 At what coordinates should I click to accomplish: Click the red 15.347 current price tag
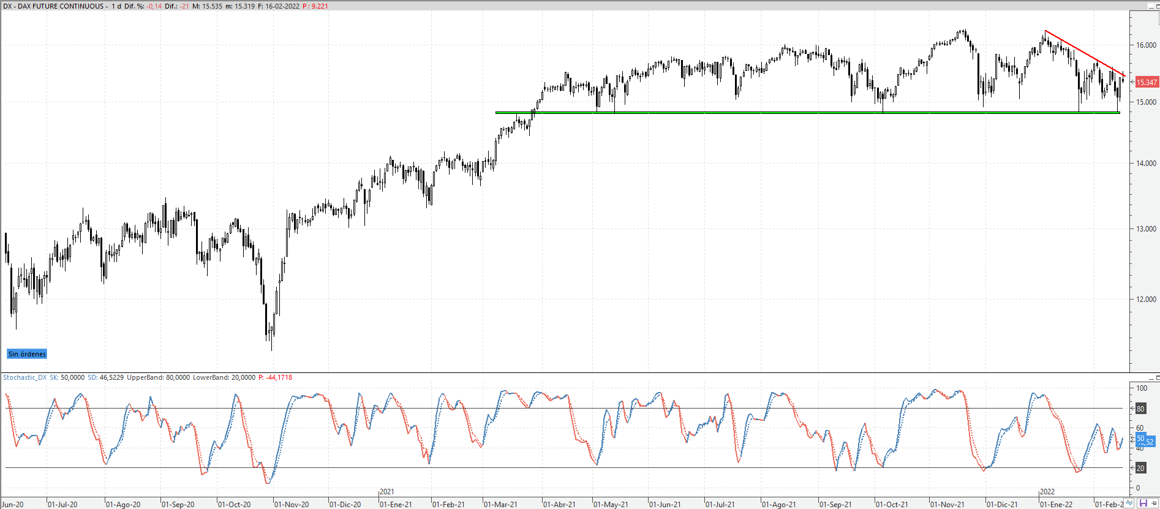[x=1147, y=82]
